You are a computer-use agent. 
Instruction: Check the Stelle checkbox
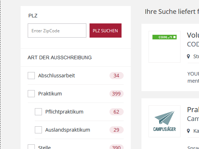(x=31, y=147)
